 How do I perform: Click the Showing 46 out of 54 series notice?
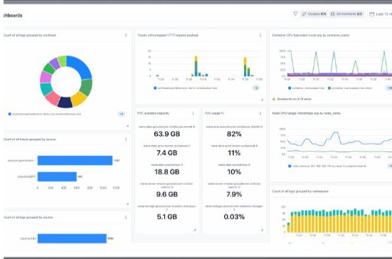point(294,99)
